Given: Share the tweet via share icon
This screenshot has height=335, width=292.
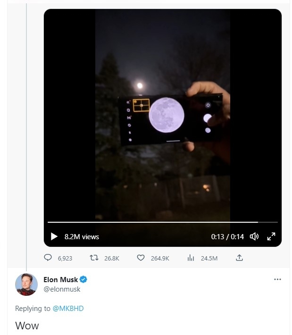Looking at the screenshot, I should (239, 258).
